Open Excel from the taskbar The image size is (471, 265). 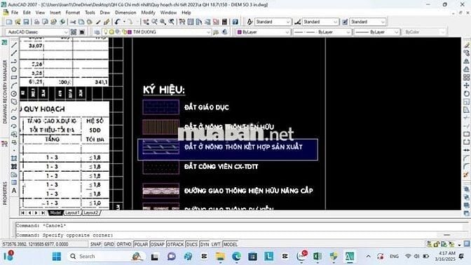coord(318,257)
